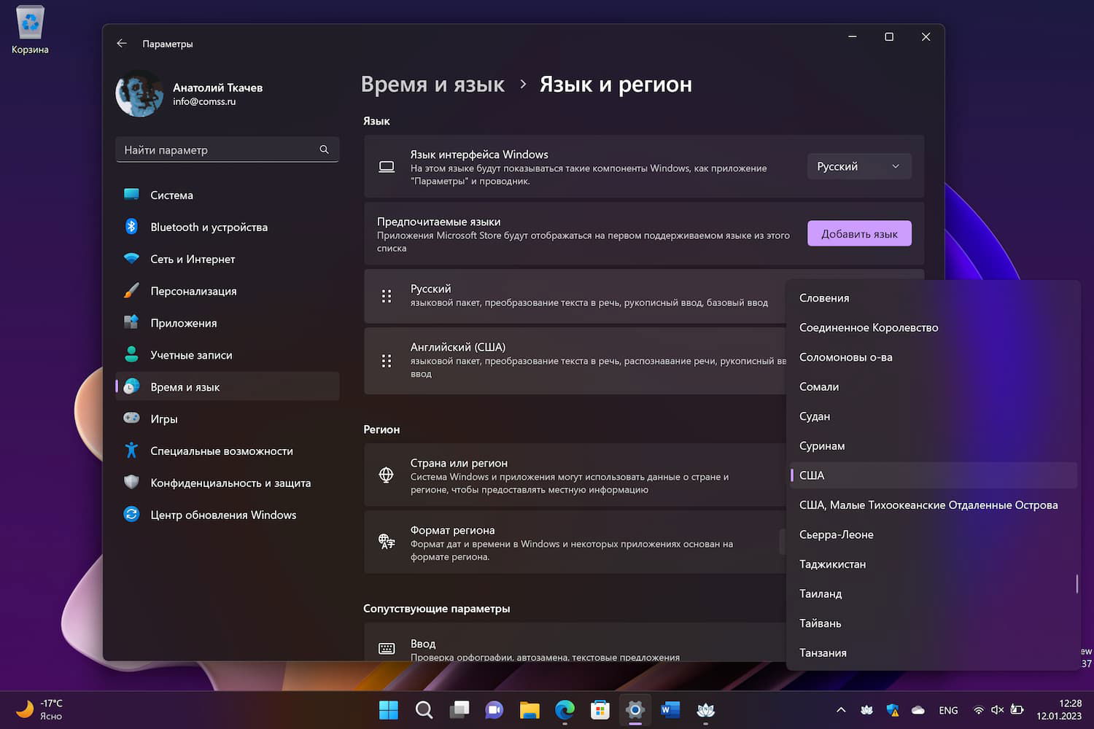Launch Microsoft Edge from the taskbar
This screenshot has height=729, width=1094.
(x=565, y=709)
